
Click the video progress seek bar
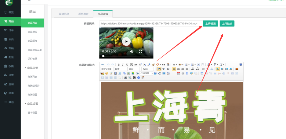[126, 56]
